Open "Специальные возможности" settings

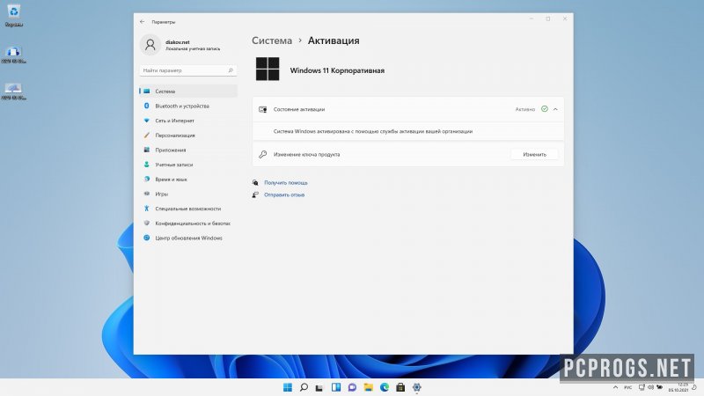(188, 209)
